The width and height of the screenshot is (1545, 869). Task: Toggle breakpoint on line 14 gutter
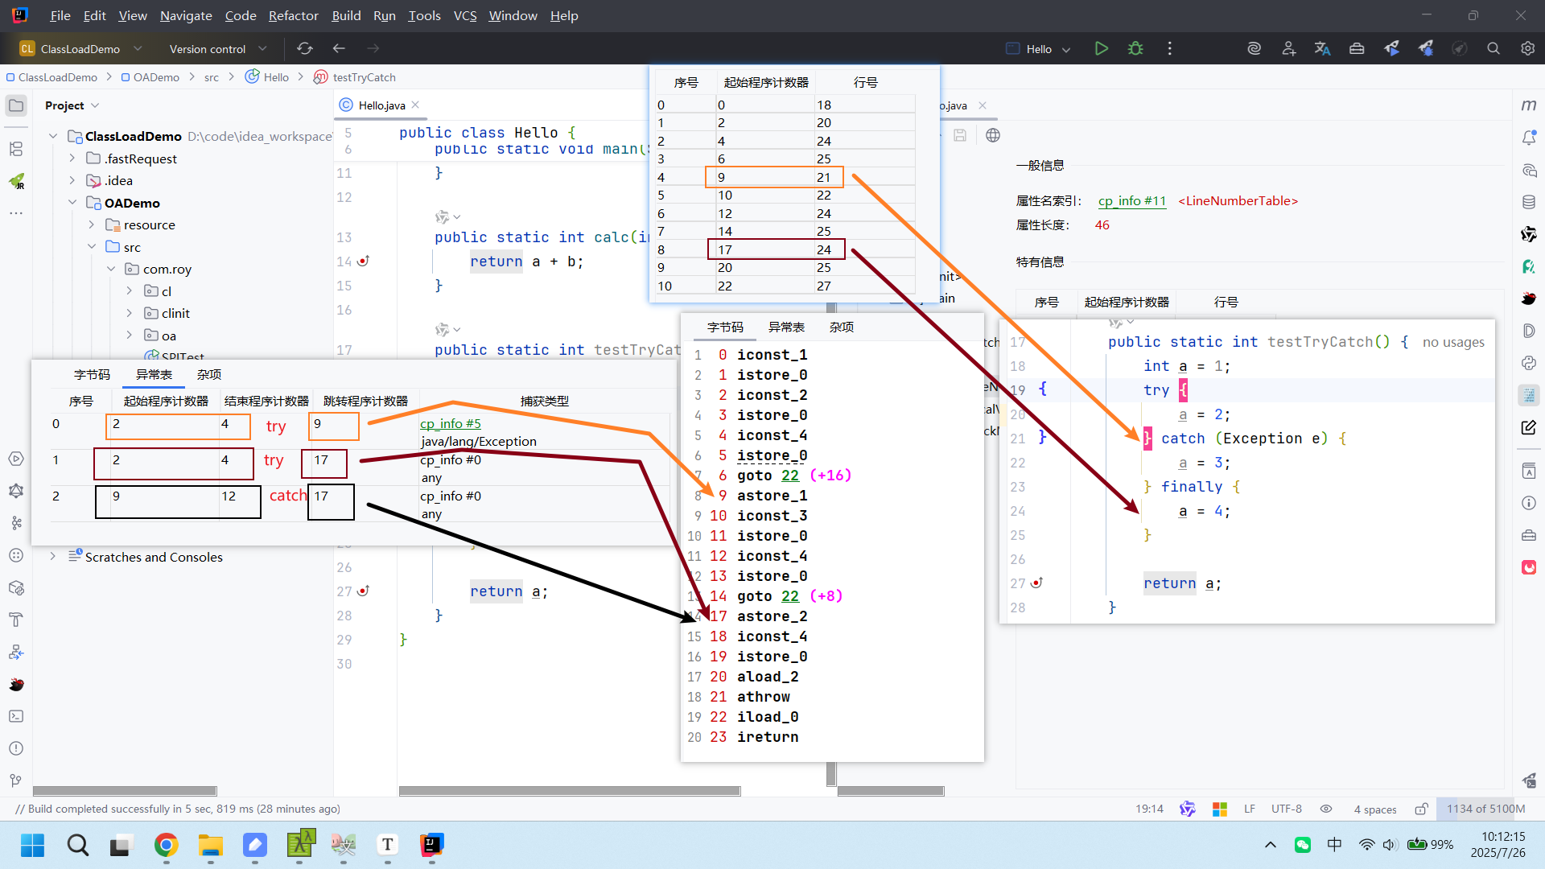pos(363,261)
